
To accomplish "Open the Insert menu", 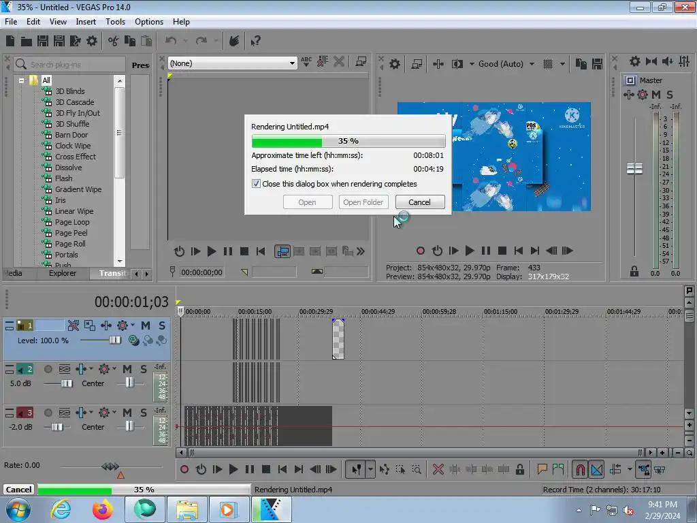I will [x=86, y=22].
